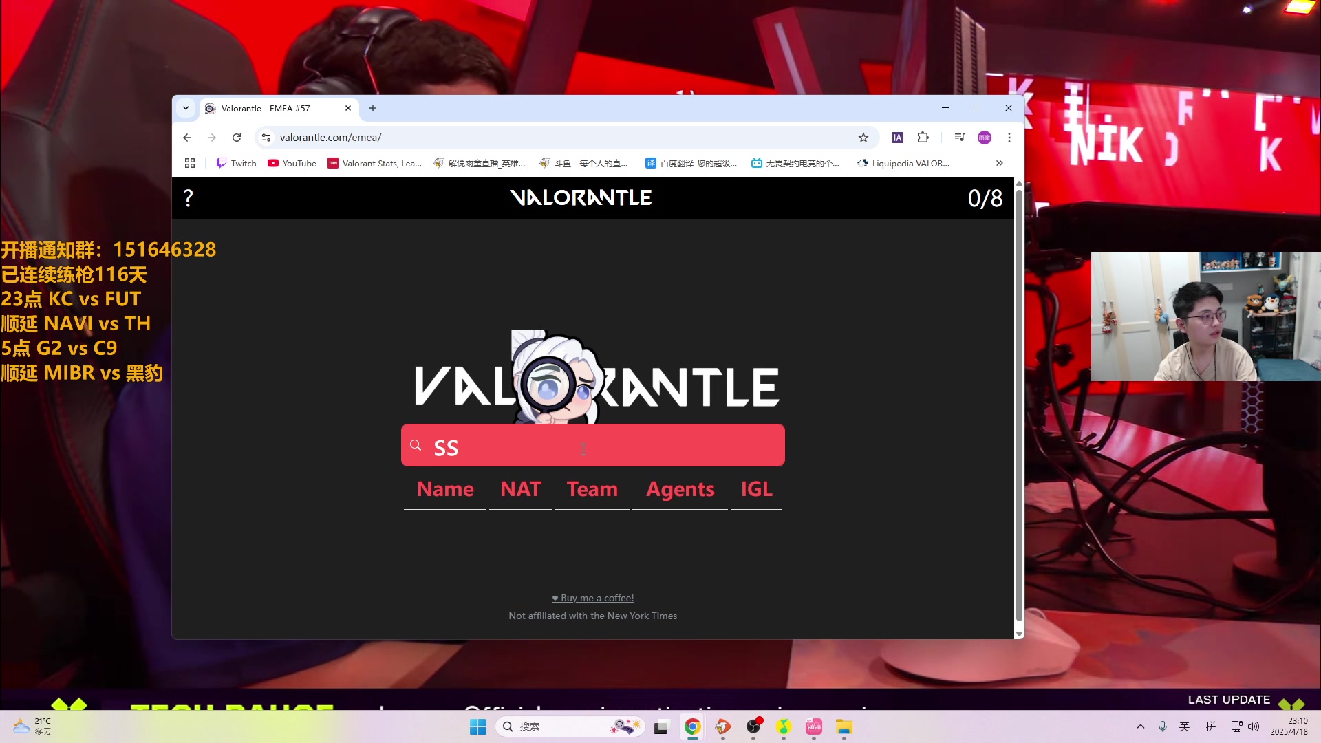This screenshot has height=743, width=1321.
Task: Open the Chrome extensions puzzle icon
Action: (923, 138)
